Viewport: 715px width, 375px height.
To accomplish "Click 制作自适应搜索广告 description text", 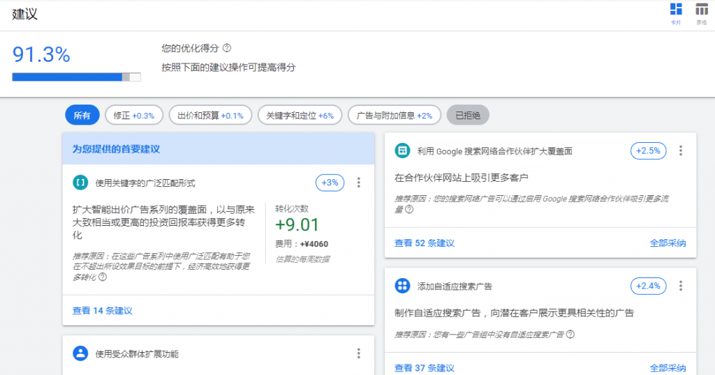I will [515, 313].
